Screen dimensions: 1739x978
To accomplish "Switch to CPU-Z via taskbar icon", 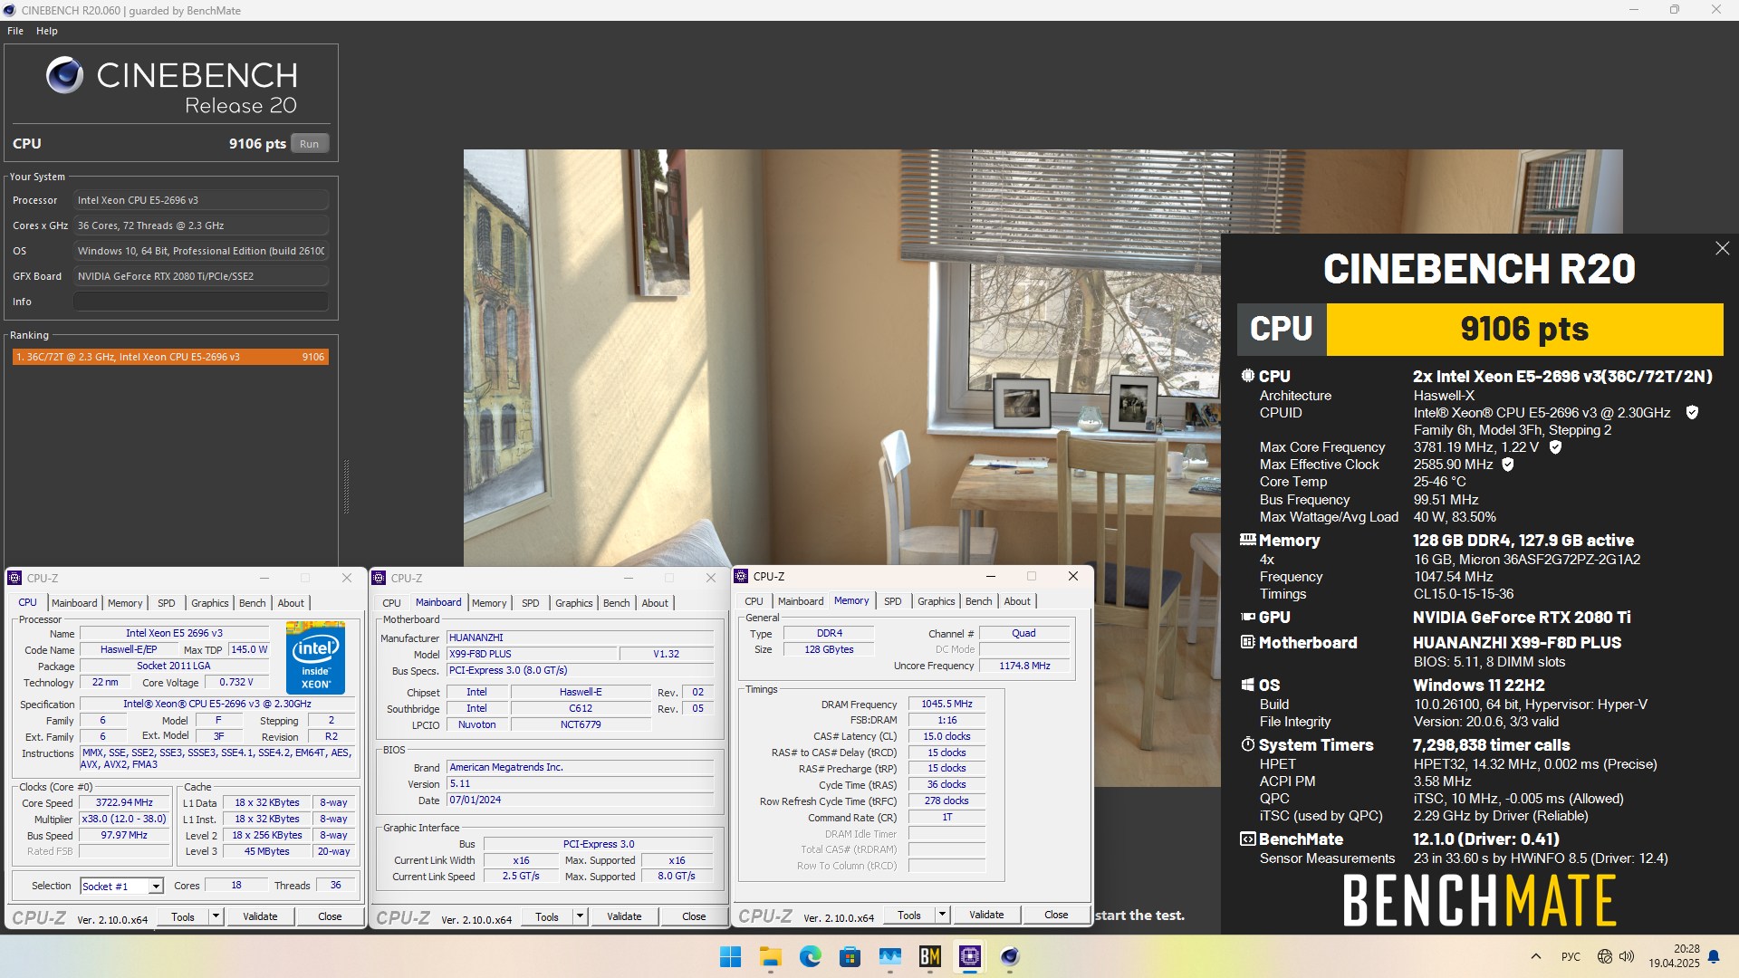I will [x=970, y=956].
